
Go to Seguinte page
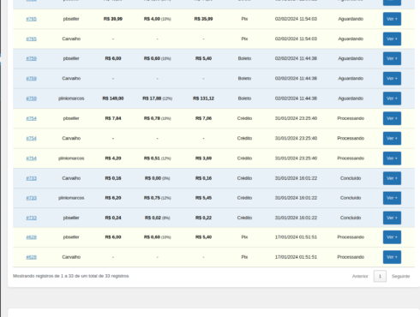[x=400, y=276]
